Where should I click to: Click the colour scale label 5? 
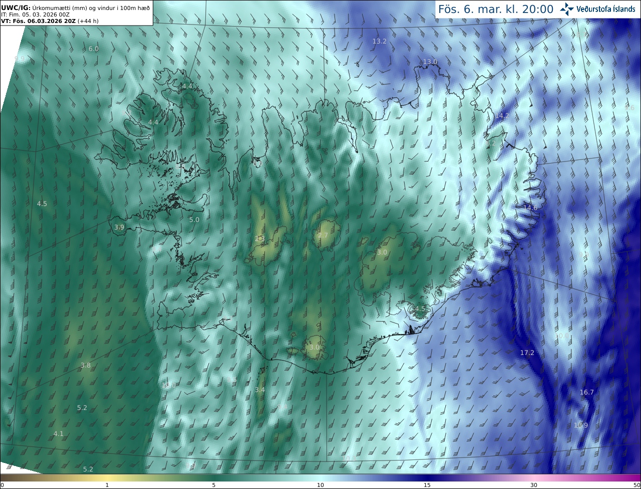(x=214, y=485)
